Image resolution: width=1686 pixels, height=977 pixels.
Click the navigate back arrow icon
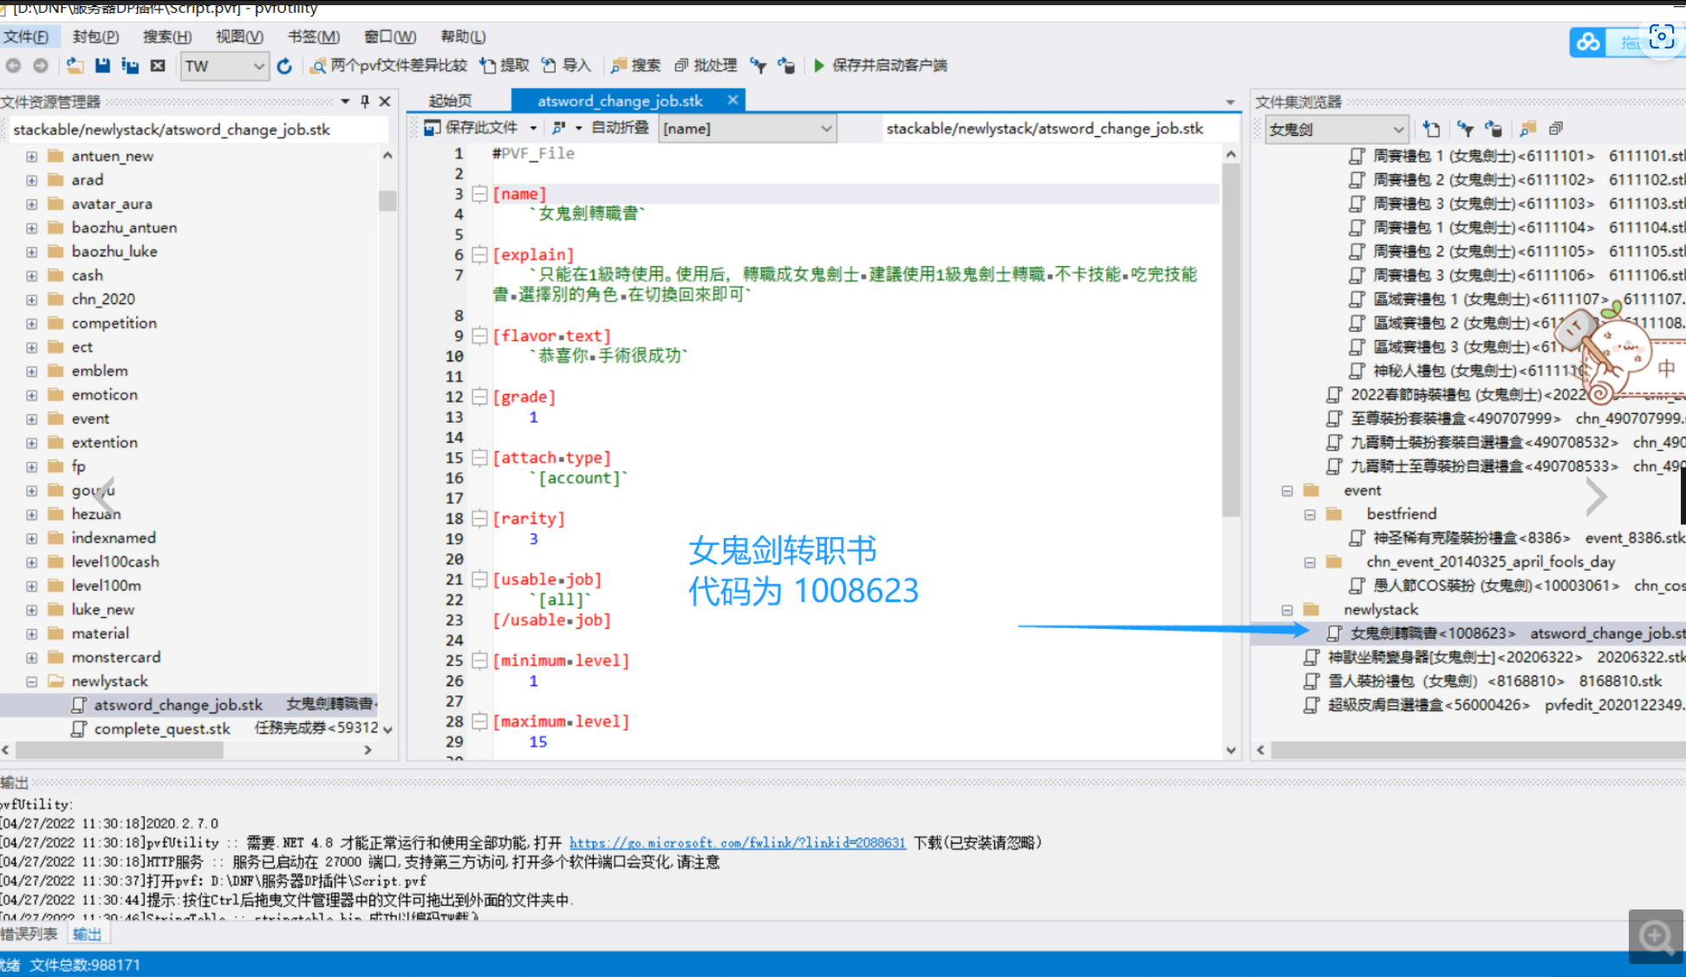pyautogui.click(x=13, y=65)
